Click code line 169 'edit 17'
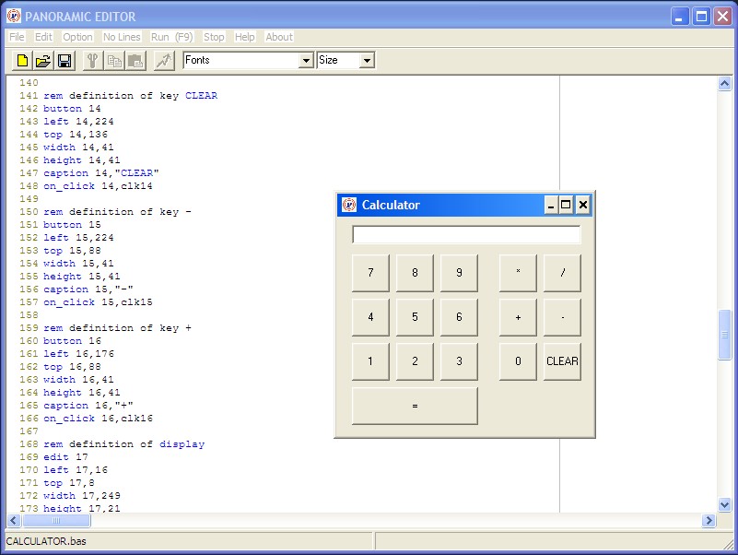The width and height of the screenshot is (738, 555). tap(65, 457)
